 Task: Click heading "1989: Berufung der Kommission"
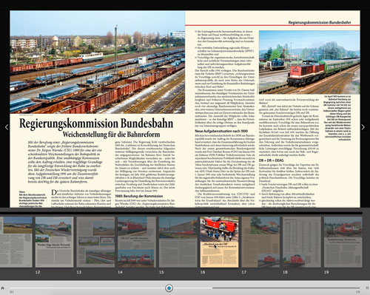139,196
